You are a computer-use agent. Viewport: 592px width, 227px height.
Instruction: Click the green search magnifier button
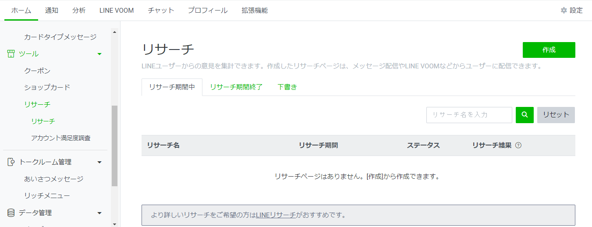[525, 115]
